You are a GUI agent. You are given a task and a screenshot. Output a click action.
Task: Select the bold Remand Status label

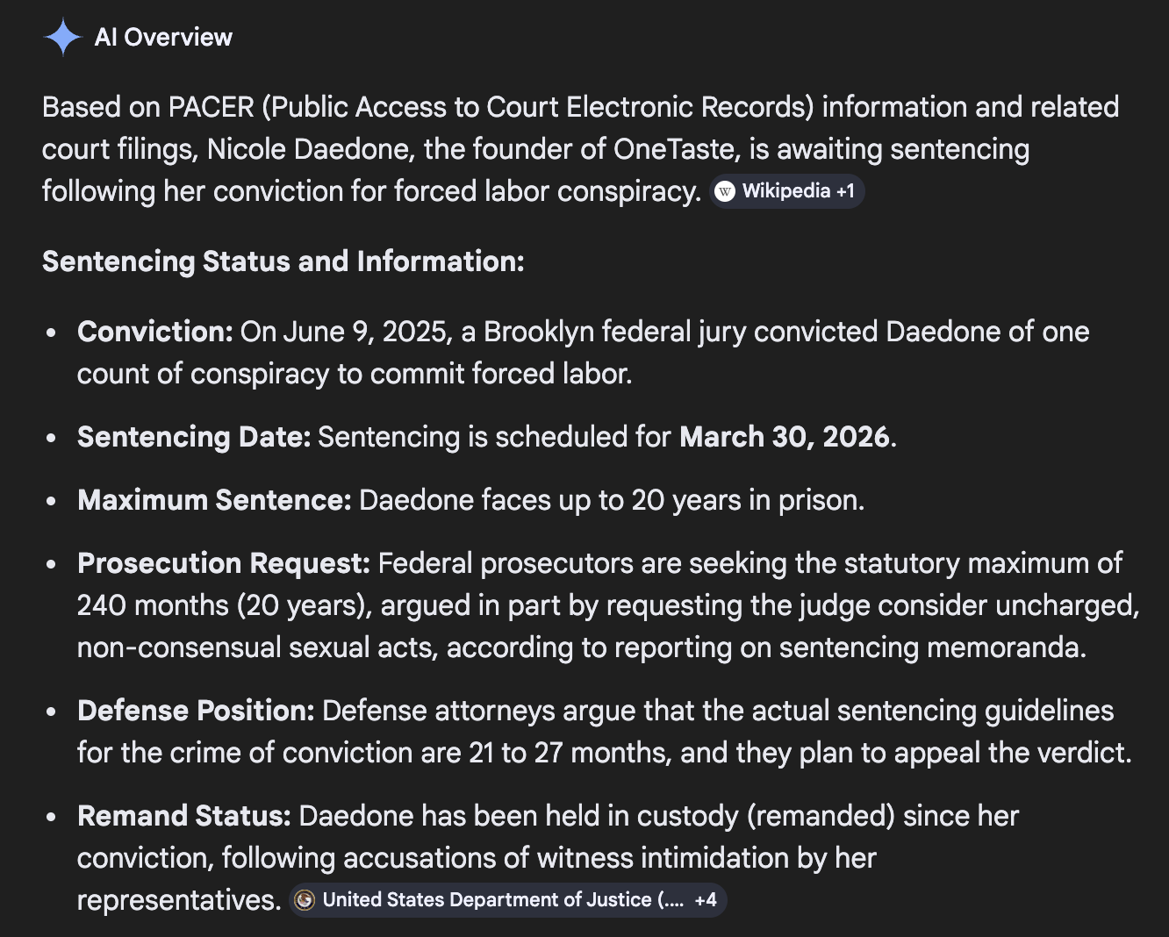[184, 816]
